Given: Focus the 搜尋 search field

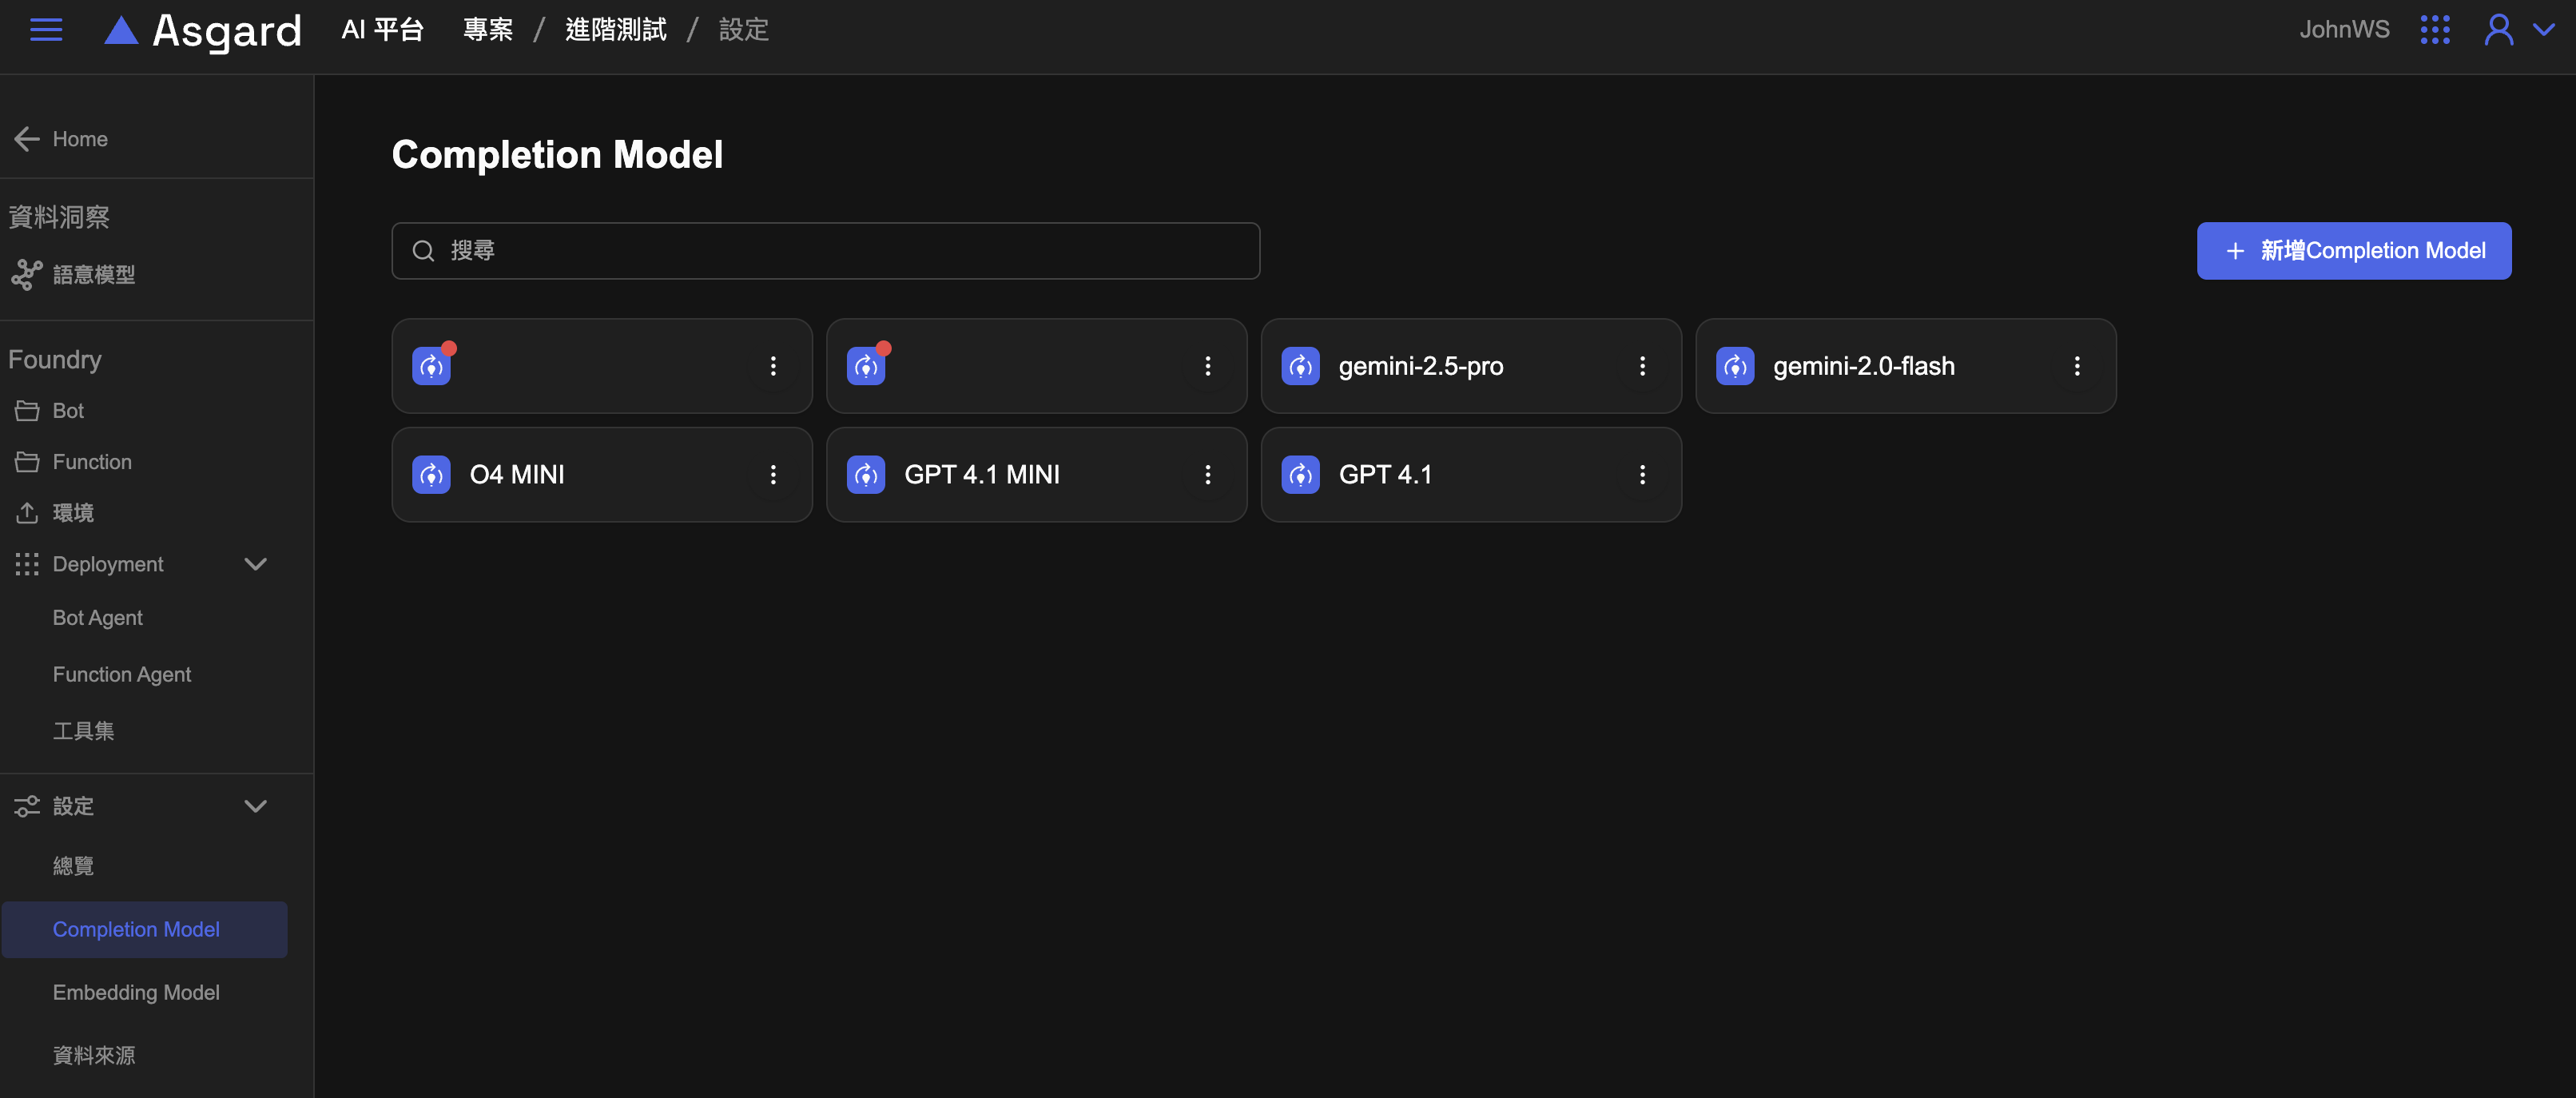Looking at the screenshot, I should pos(825,251).
